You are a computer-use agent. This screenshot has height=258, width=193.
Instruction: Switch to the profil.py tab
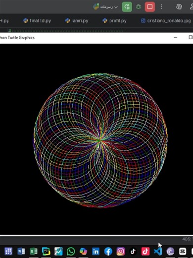pyautogui.click(x=114, y=21)
